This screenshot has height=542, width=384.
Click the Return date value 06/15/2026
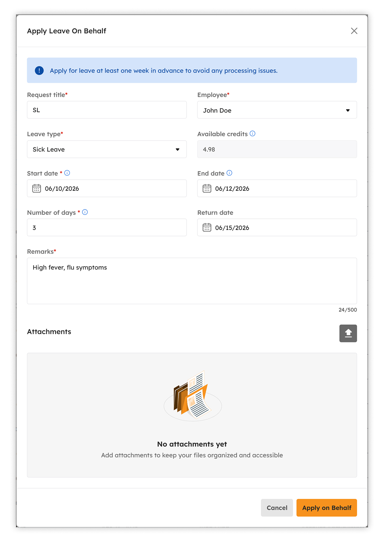click(x=232, y=228)
